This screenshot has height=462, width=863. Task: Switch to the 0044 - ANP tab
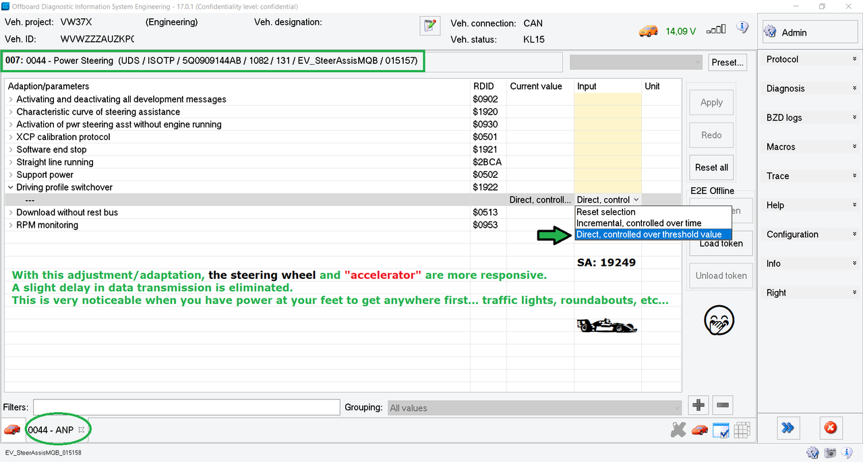(51, 430)
